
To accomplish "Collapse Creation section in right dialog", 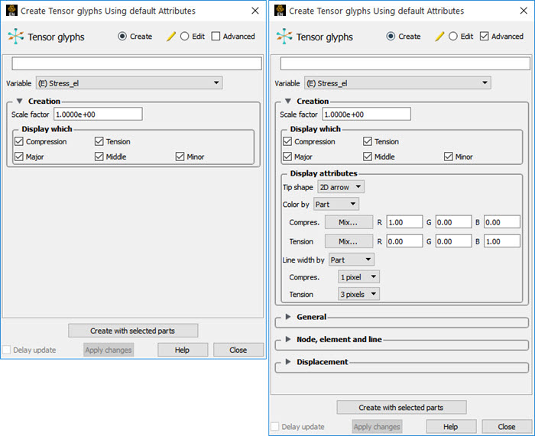I will click(x=288, y=102).
